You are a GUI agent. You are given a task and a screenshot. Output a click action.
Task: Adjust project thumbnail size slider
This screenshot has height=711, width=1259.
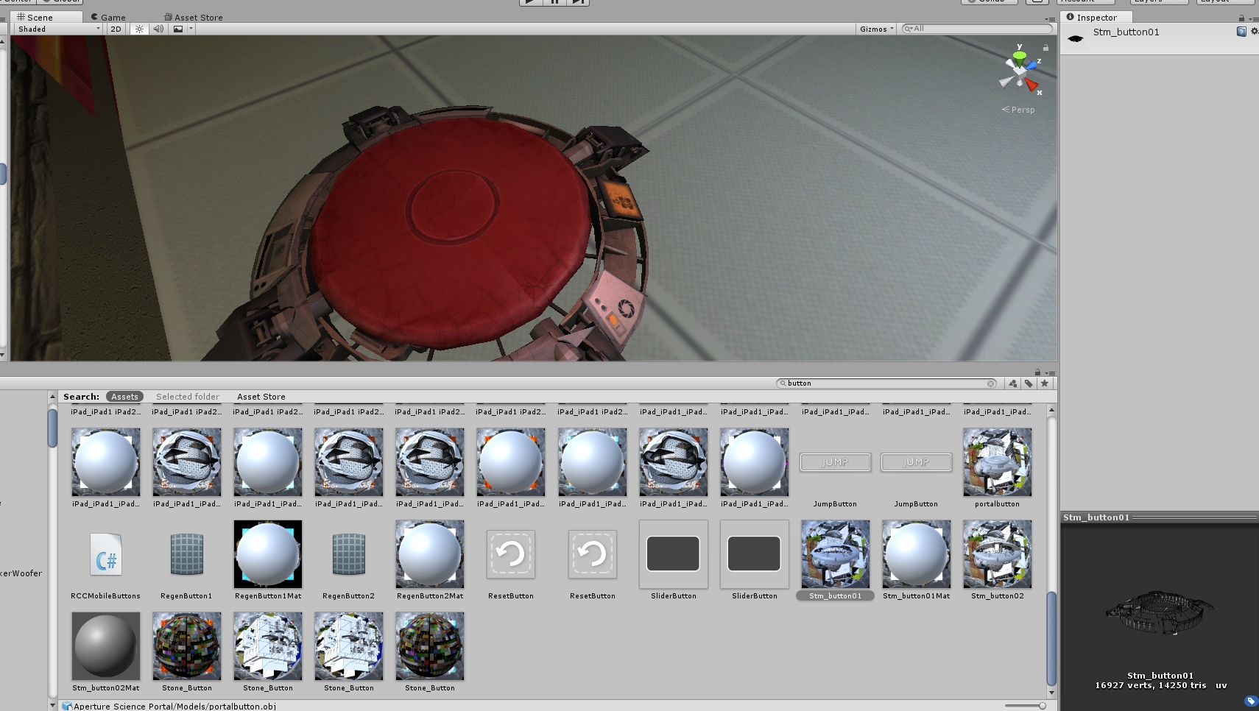click(x=1026, y=706)
